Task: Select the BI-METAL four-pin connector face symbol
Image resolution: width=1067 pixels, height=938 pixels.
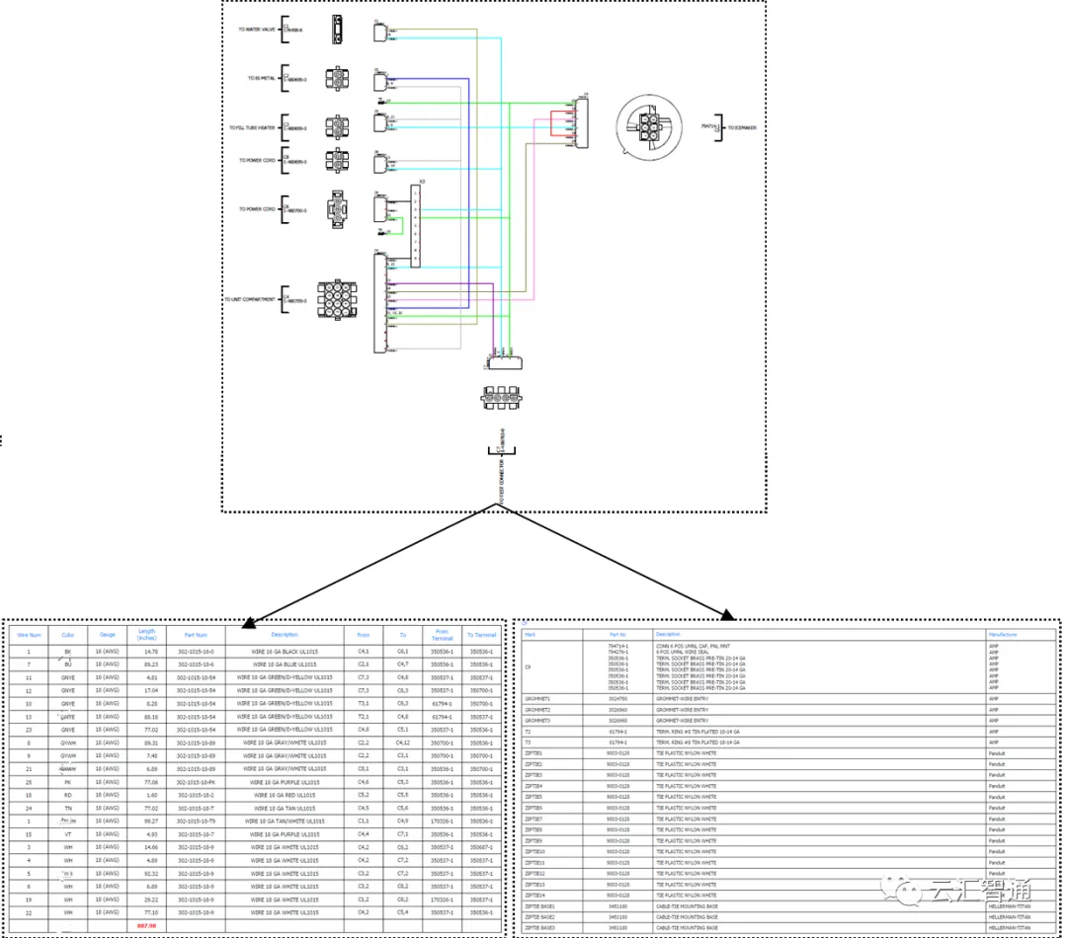Action: [337, 79]
